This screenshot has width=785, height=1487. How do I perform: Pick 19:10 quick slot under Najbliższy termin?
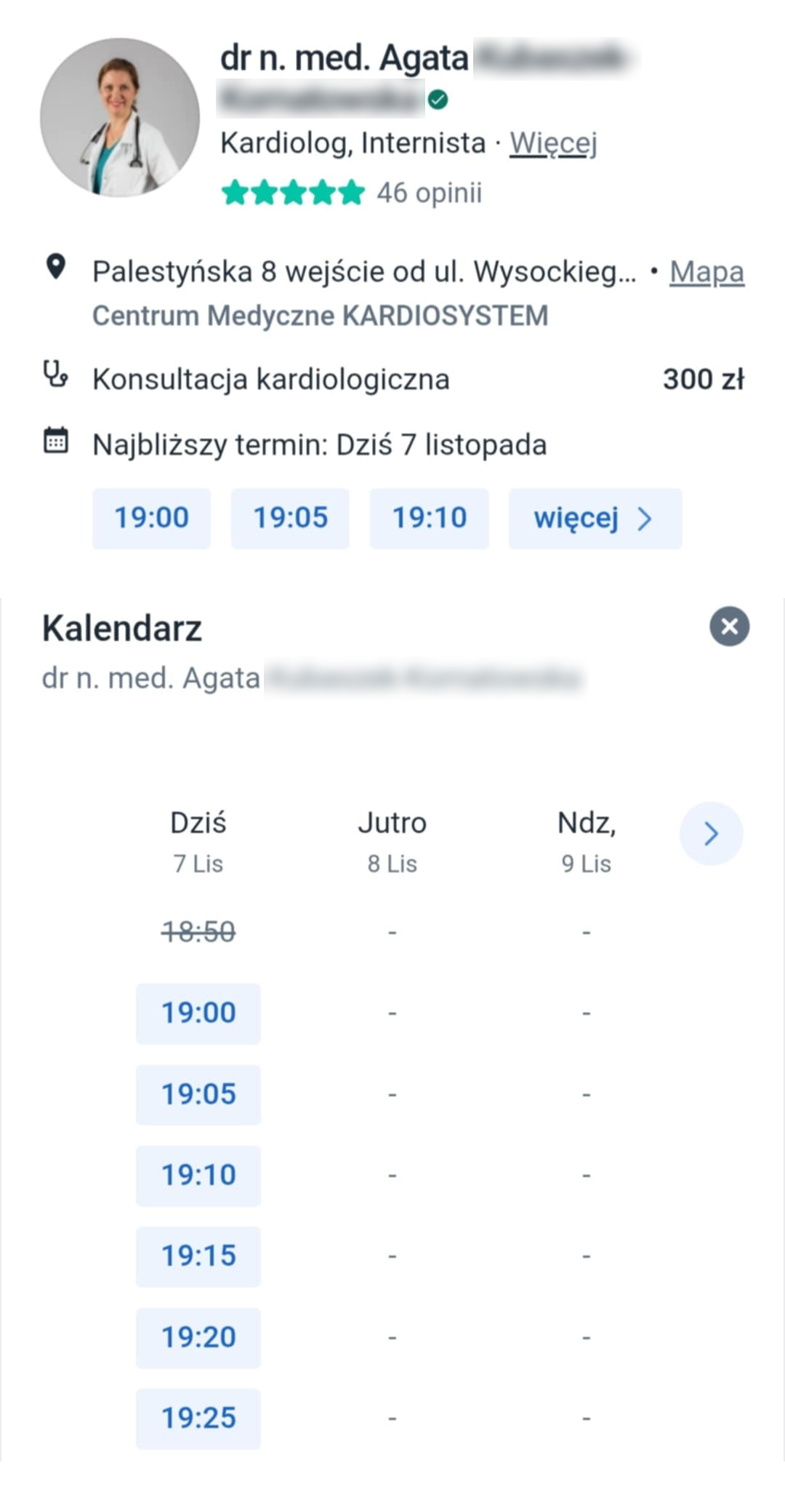point(429,519)
